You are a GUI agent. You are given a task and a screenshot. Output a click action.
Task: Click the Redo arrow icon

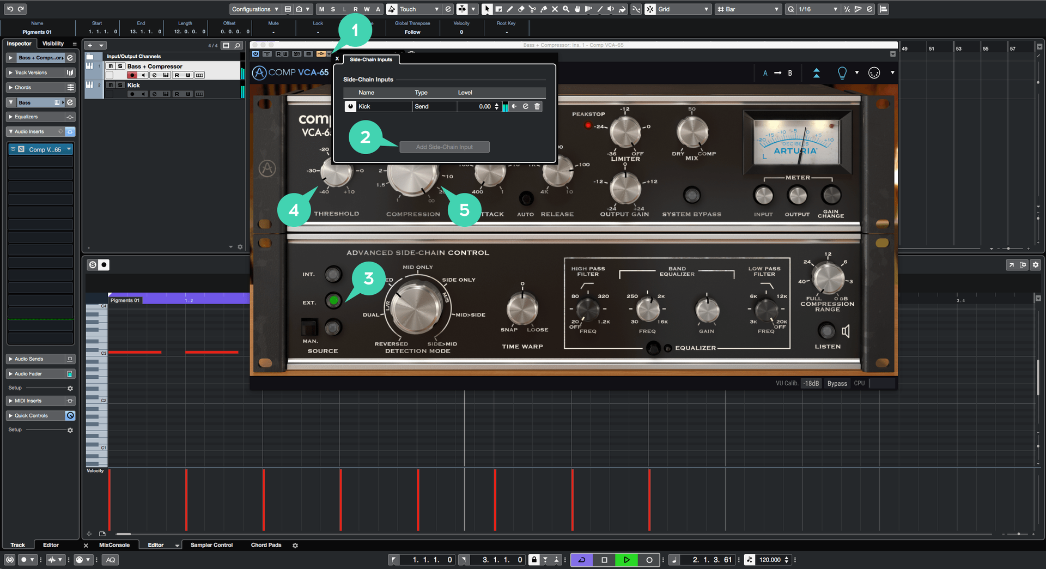point(21,9)
